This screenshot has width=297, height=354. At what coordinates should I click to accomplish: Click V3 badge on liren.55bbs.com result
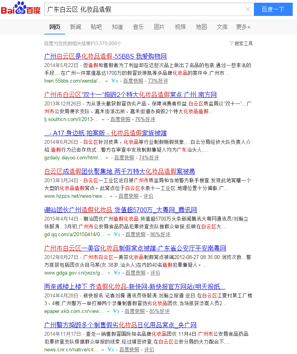point(115,81)
